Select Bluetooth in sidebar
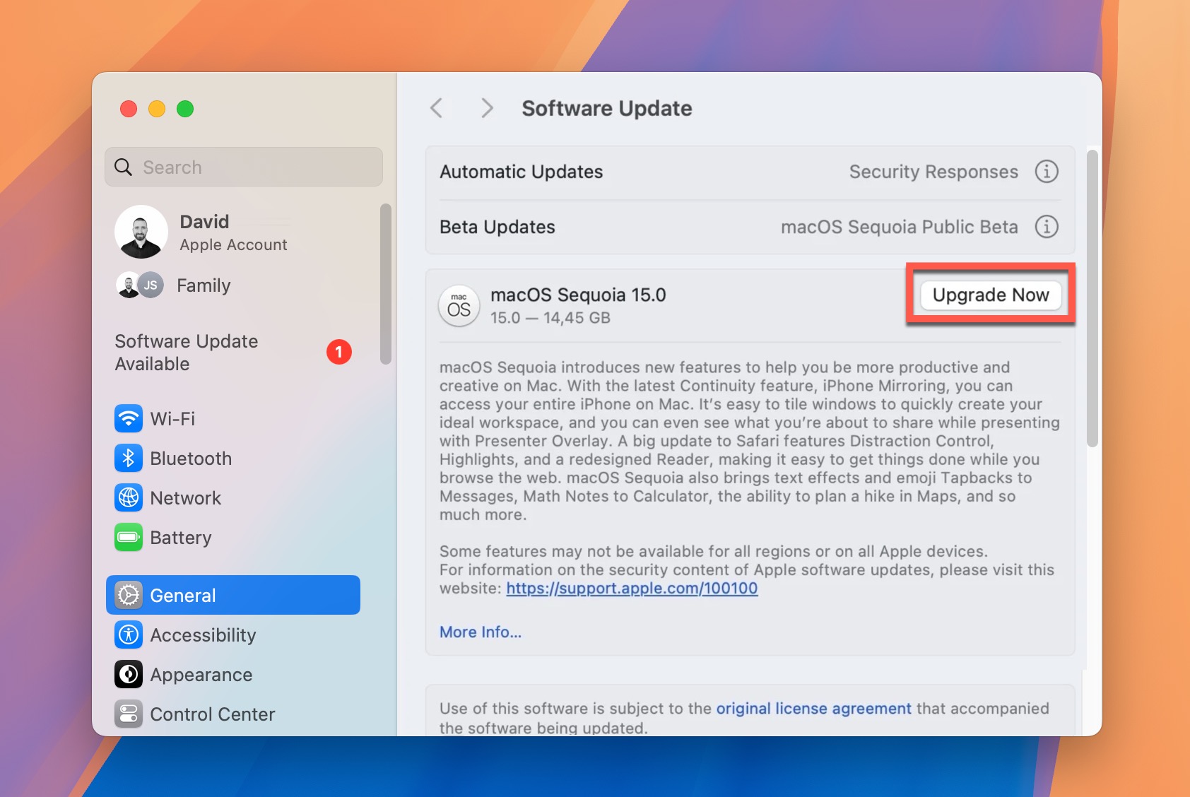This screenshot has width=1190, height=797. coord(233,458)
